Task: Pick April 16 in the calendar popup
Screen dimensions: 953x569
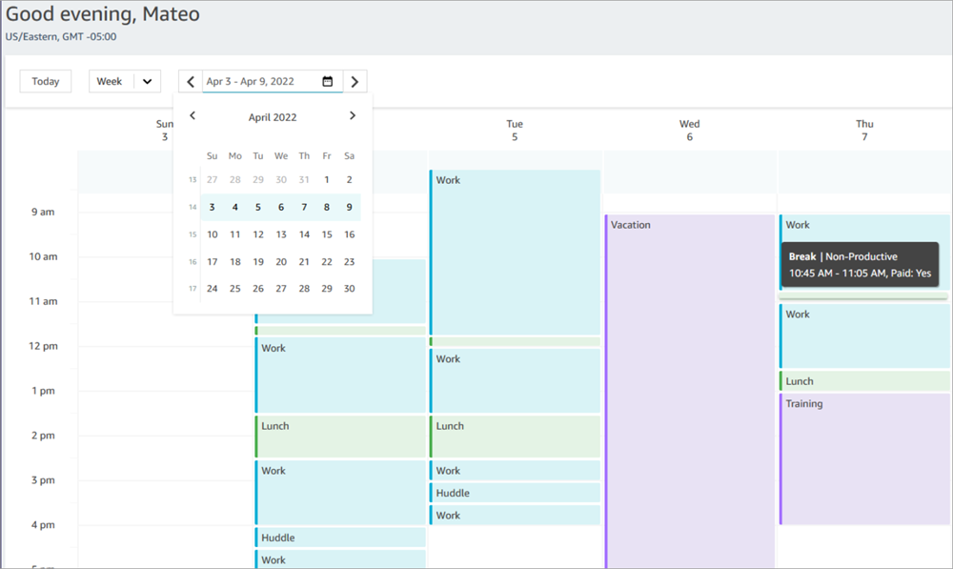Action: coord(350,234)
